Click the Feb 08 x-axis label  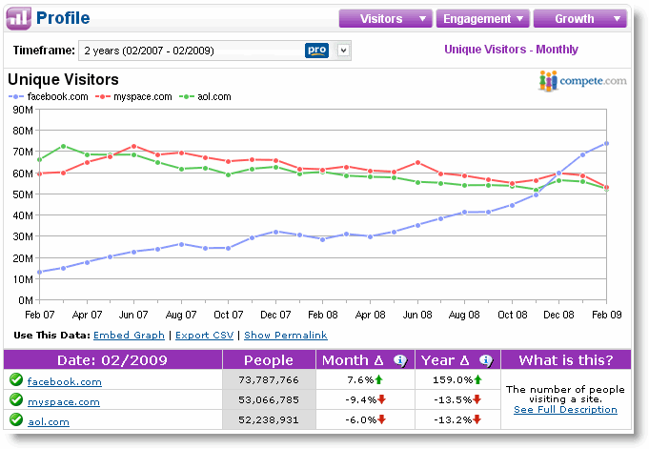[x=323, y=315]
